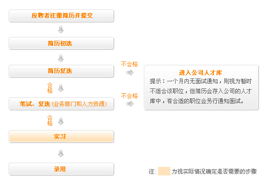Click 不合格 label above 笔试 arrow
The width and height of the screenshot is (273, 183).
129,96
